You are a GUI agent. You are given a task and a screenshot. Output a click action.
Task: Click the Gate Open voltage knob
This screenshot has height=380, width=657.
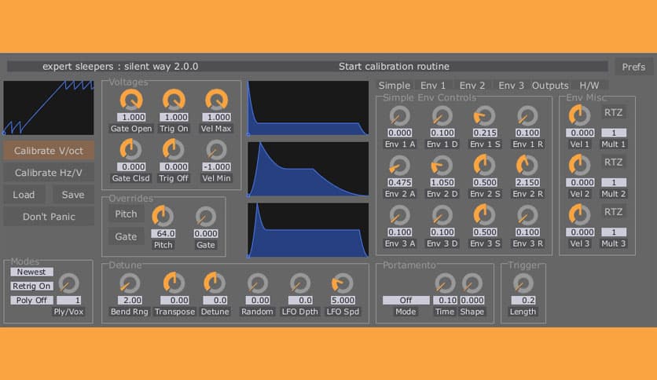tap(131, 100)
